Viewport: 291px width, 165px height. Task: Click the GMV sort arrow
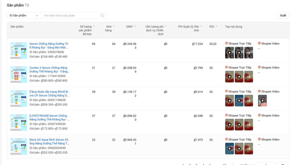tap(135, 26)
